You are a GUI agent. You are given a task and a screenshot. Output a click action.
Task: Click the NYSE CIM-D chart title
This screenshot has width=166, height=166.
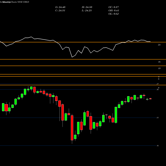pyautogui.click(x=23, y=2)
